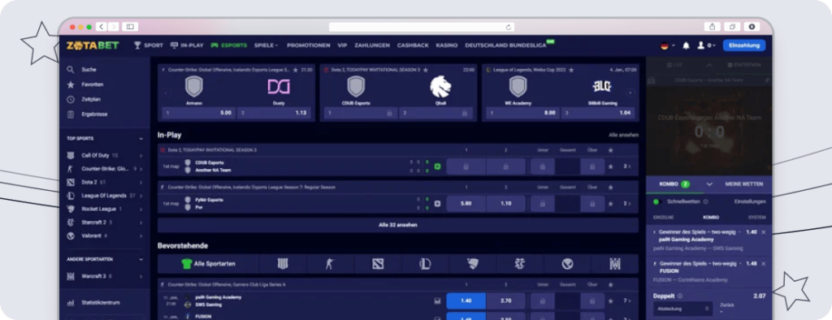The image size is (832, 320).
Task: Click the Absteckung stake input field
Action: (683, 309)
